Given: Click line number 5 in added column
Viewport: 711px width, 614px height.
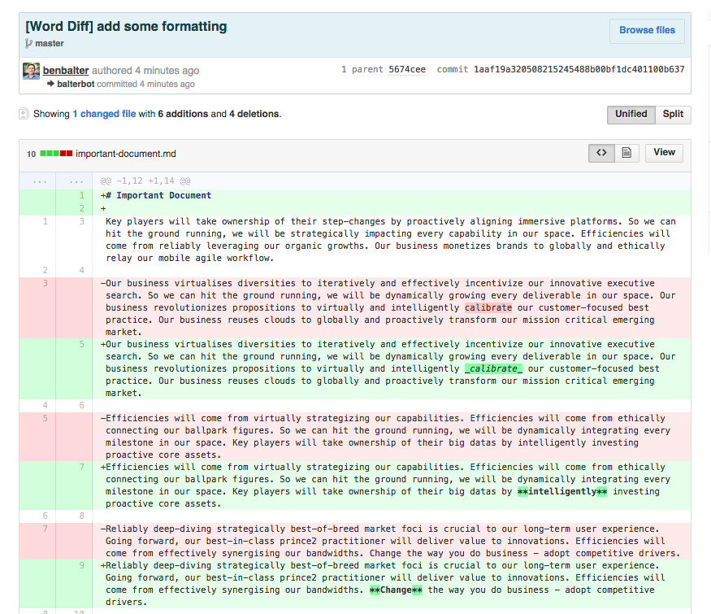Looking at the screenshot, I should (x=81, y=344).
